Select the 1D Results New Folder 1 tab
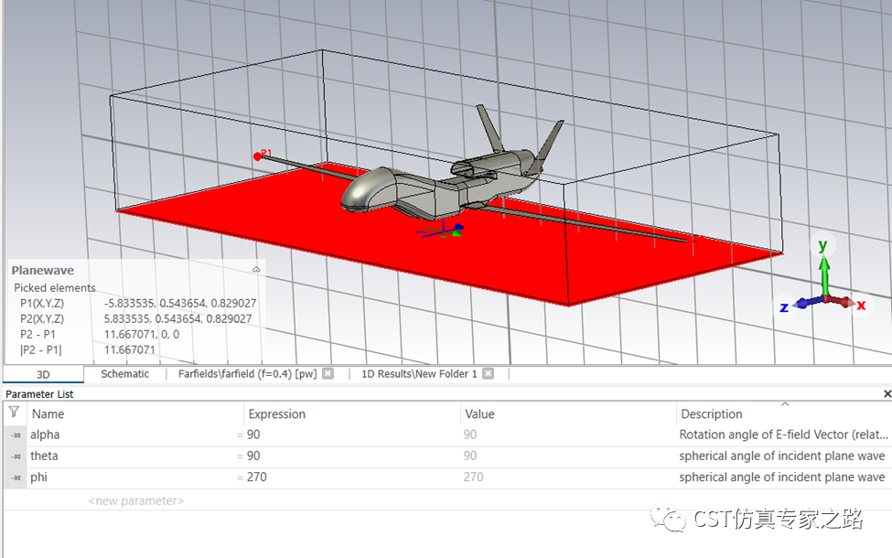The height and width of the screenshot is (558, 892). (x=418, y=374)
